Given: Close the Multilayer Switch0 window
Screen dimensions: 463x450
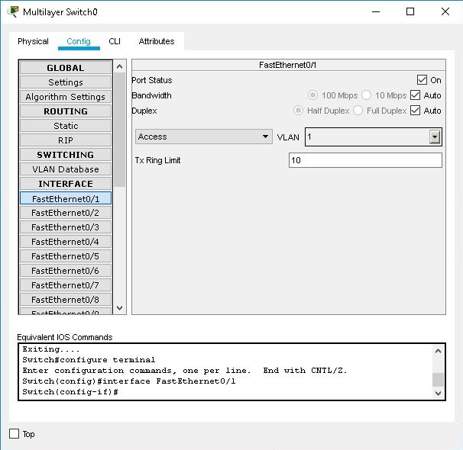Looking at the screenshot, I should [x=445, y=11].
